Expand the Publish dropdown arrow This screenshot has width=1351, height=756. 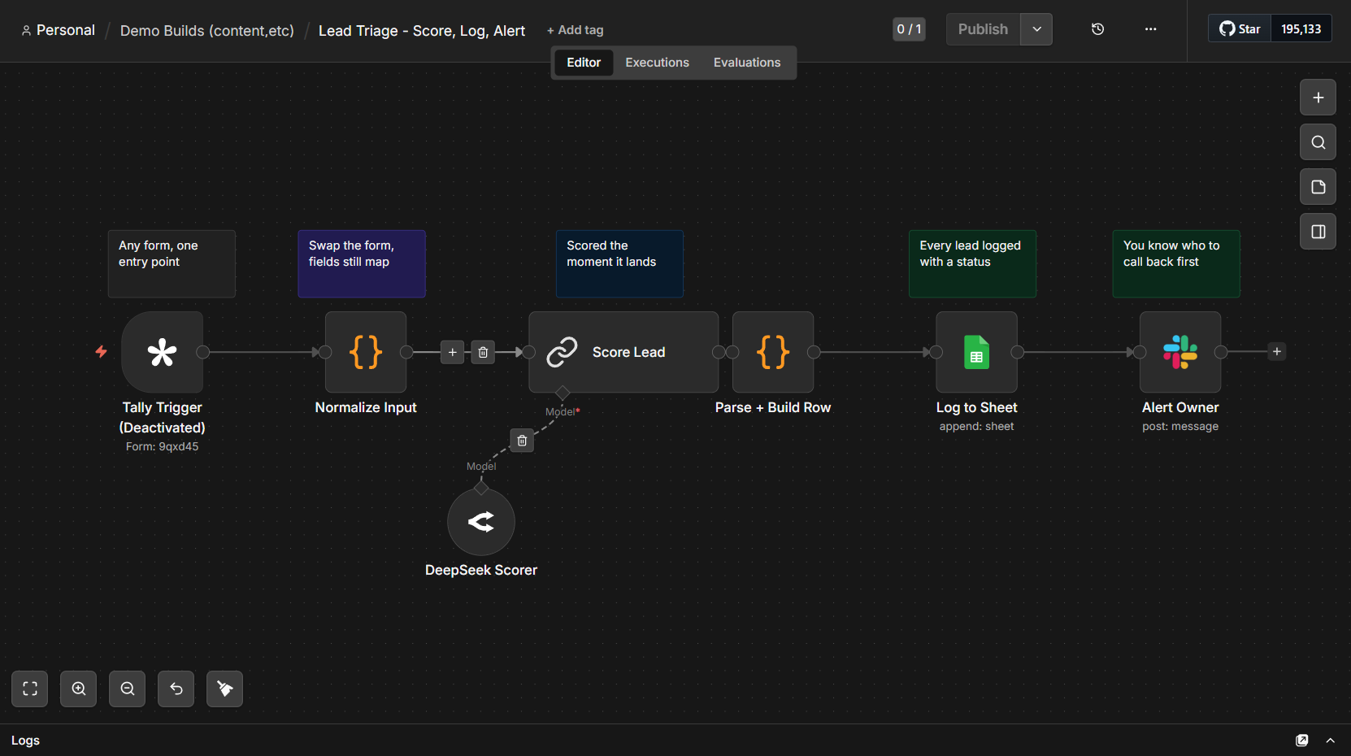pyautogui.click(x=1036, y=29)
